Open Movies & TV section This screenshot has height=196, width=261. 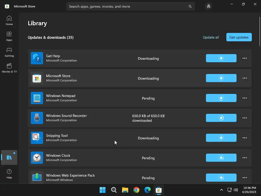[9, 68]
